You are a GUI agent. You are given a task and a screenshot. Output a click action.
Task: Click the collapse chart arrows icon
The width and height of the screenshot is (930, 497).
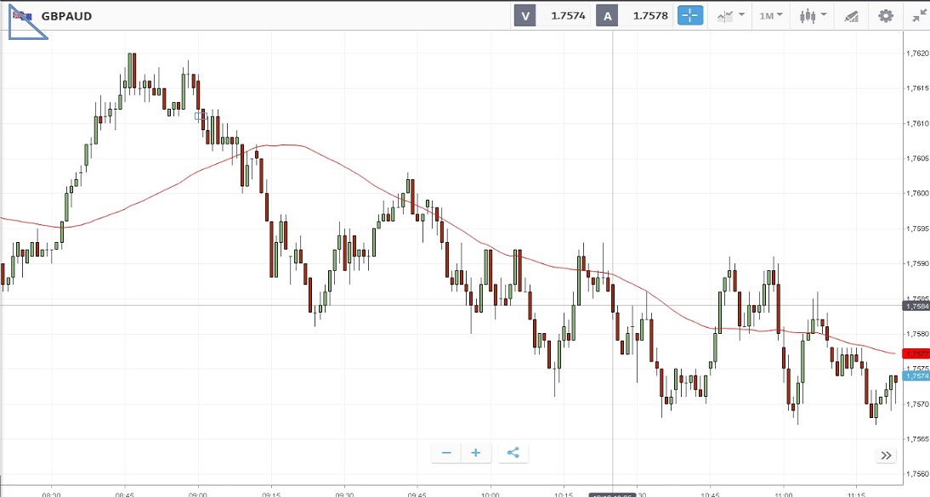click(x=918, y=15)
